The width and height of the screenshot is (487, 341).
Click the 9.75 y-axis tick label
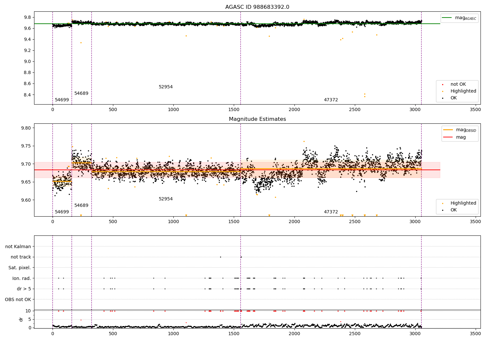26,146
